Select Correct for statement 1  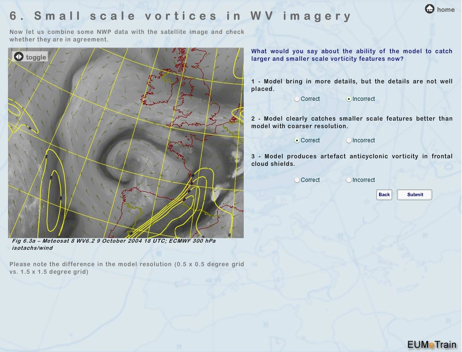click(297, 99)
